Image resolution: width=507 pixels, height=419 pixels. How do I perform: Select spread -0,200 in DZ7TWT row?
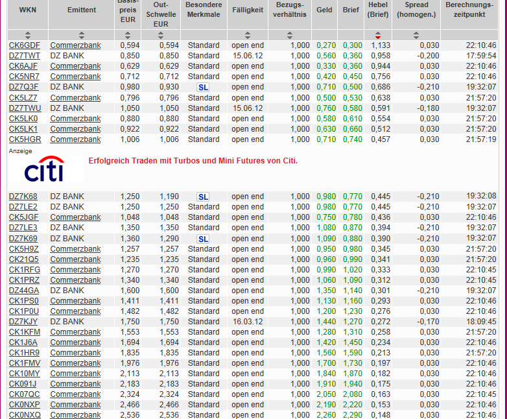point(428,56)
